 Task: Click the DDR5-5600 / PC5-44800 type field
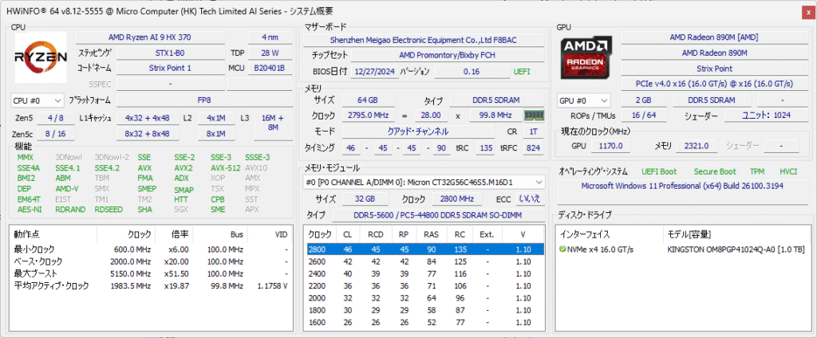[x=437, y=215]
